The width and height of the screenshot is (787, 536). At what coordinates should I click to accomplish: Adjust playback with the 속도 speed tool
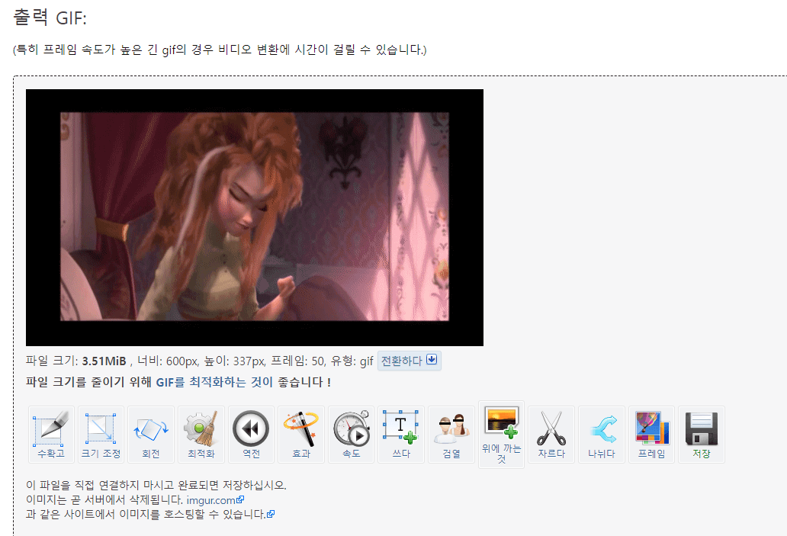351,434
